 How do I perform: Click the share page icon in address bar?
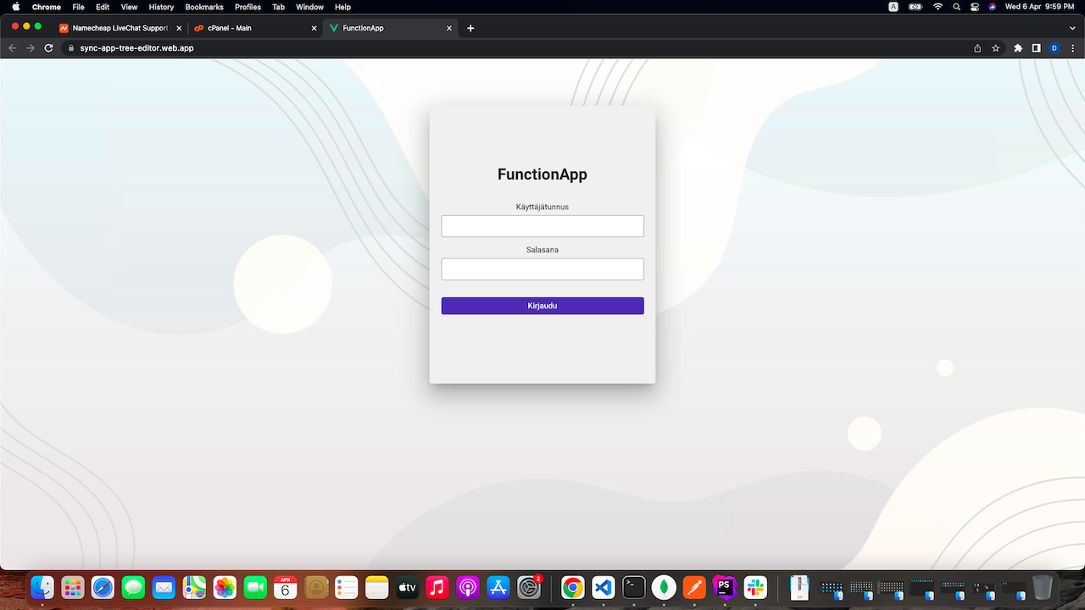pyautogui.click(x=977, y=48)
